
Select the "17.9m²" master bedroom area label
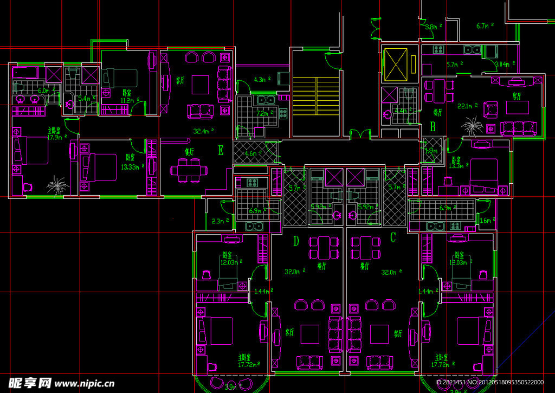pos(57,137)
